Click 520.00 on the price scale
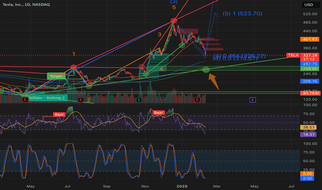The image size is (322, 190). tap(310, 14)
